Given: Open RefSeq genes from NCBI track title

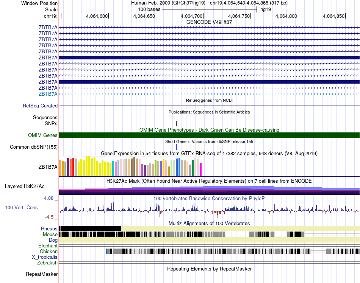Looking at the screenshot, I should tap(209, 100).
